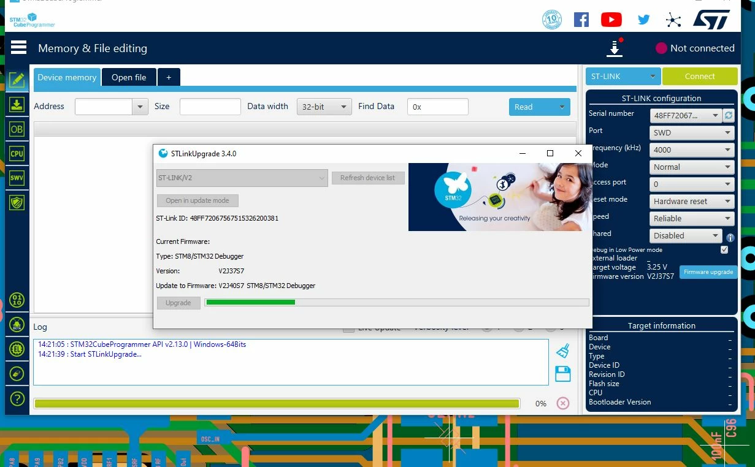Click the Upgrade button in STLinkUpgrade
The height and width of the screenshot is (467, 755).
[x=178, y=303]
